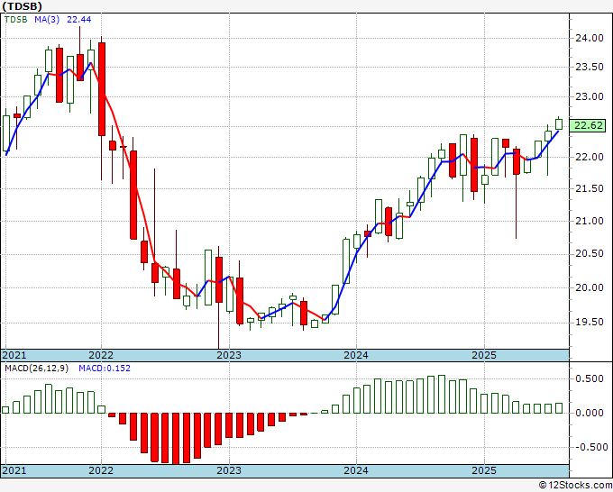
Task: Open the 12Stocks.com copyright link
Action: (x=575, y=486)
